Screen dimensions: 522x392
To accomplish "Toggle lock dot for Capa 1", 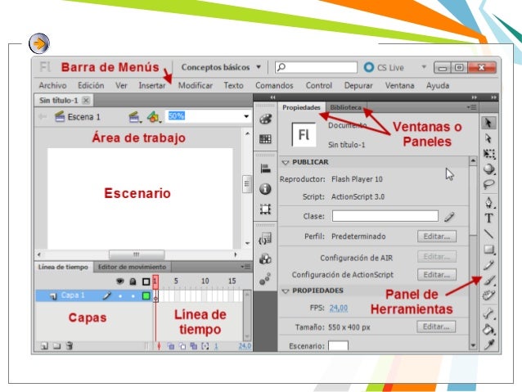I will click(x=133, y=295).
